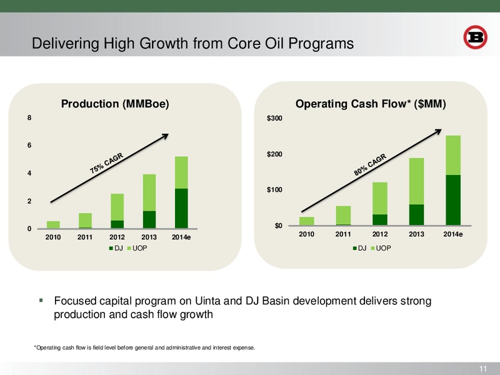
Task: Click the dark green DJ legend swatch in Production chart
Action: (111, 248)
